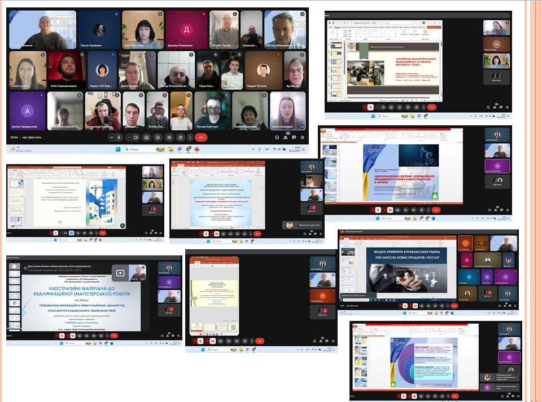The height and width of the screenshot is (402, 542).
Task: Open Chrome from the top-left screenshot's taskbar
Action: [x=188, y=149]
